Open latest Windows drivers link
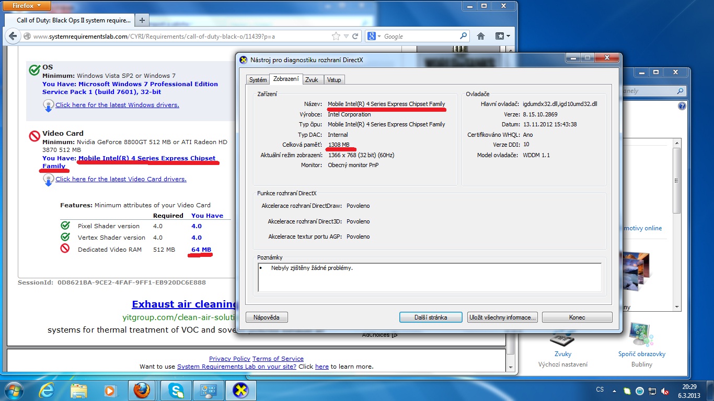The image size is (714, 401). pyautogui.click(x=117, y=105)
